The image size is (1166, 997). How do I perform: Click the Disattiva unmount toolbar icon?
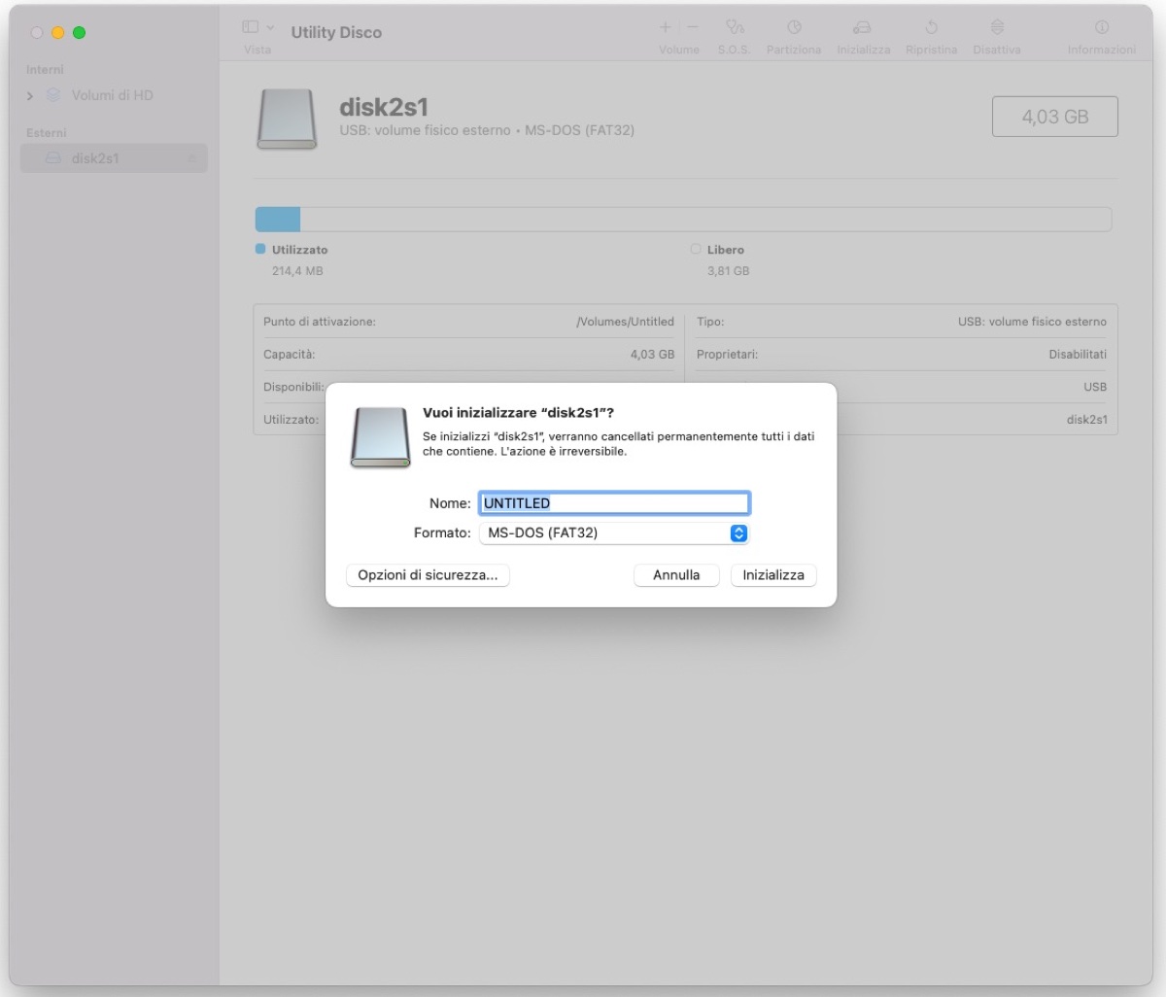(x=997, y=28)
